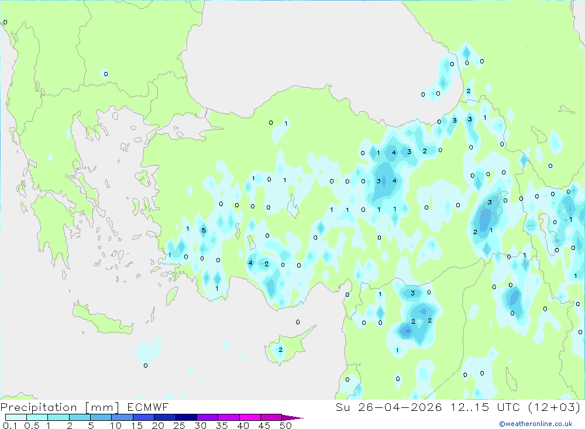Click the 'Precipitation [mm] ECMWF' title text
The height and width of the screenshot is (429, 585).
coord(85,407)
